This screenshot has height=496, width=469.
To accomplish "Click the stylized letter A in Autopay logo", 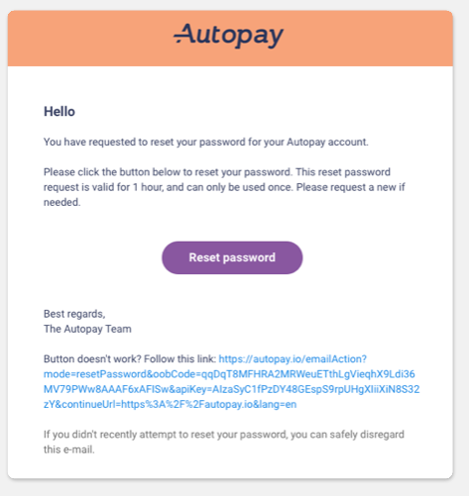I will (184, 34).
